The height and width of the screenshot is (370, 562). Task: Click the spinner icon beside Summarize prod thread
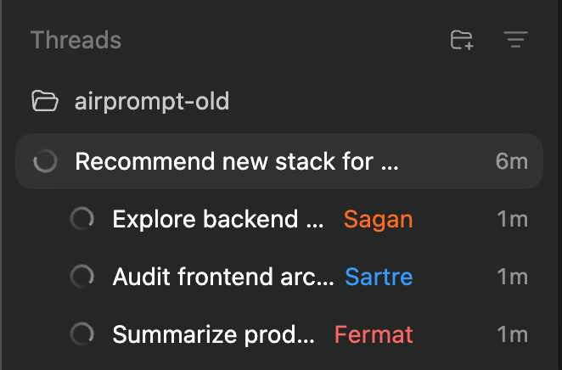tap(82, 334)
